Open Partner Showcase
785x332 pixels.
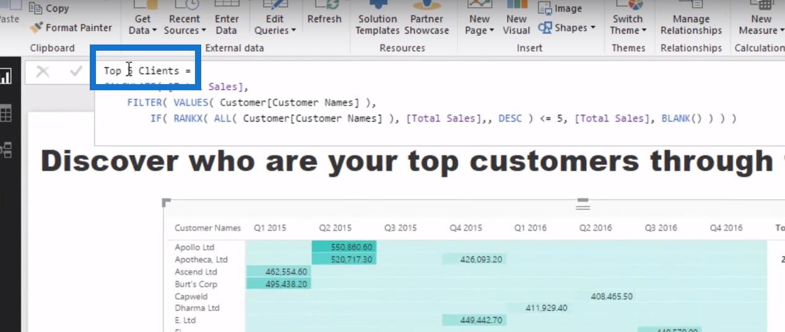click(x=427, y=19)
